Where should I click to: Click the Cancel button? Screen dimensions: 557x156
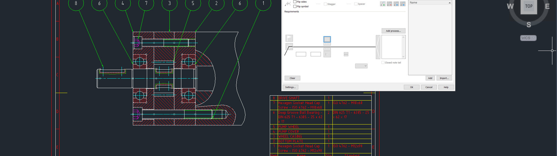(429, 87)
